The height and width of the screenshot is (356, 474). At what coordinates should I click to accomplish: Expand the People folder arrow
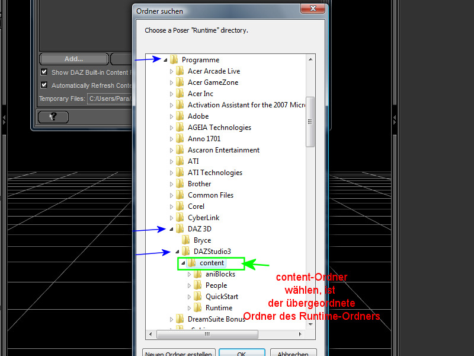tap(189, 285)
